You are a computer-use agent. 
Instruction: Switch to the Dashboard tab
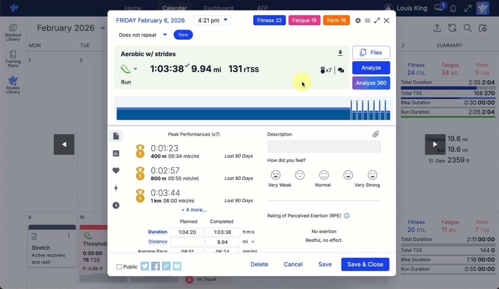tap(218, 8)
